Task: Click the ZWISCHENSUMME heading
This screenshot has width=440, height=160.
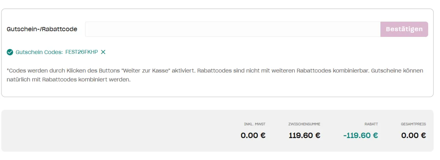Action: [304, 124]
